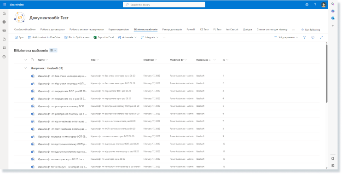Viewport: 342px width, 174px height.
Task: Open the Copilot icon in browser sidebar
Action: pyautogui.click(x=333, y=11)
